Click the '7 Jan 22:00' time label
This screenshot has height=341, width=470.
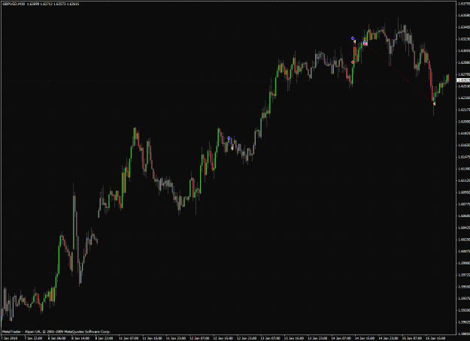click(33, 338)
